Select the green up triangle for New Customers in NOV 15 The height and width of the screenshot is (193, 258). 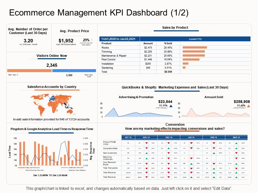[146, 153]
